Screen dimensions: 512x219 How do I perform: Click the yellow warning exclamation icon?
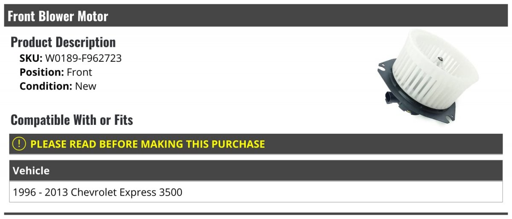tap(19, 144)
